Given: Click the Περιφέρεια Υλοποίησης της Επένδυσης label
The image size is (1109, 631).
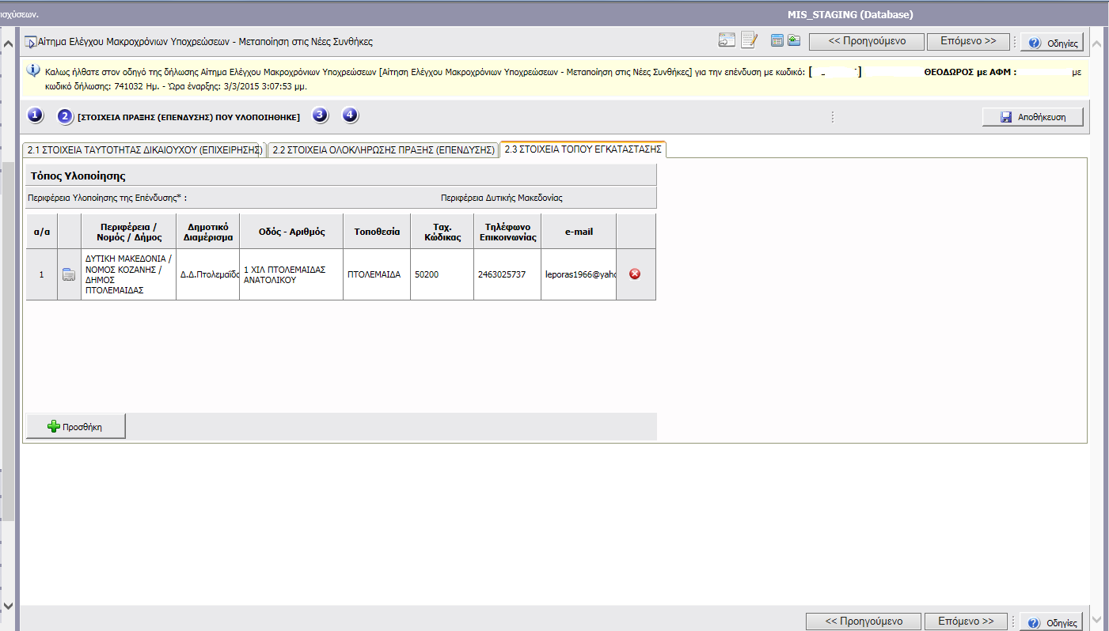Looking at the screenshot, I should [107, 198].
